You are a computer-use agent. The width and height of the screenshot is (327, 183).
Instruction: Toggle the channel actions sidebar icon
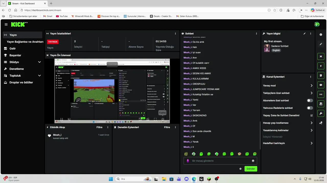point(321,104)
